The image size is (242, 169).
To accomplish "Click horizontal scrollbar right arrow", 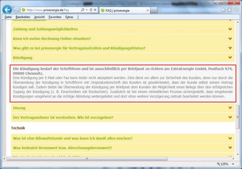I will (x=233, y=159).
